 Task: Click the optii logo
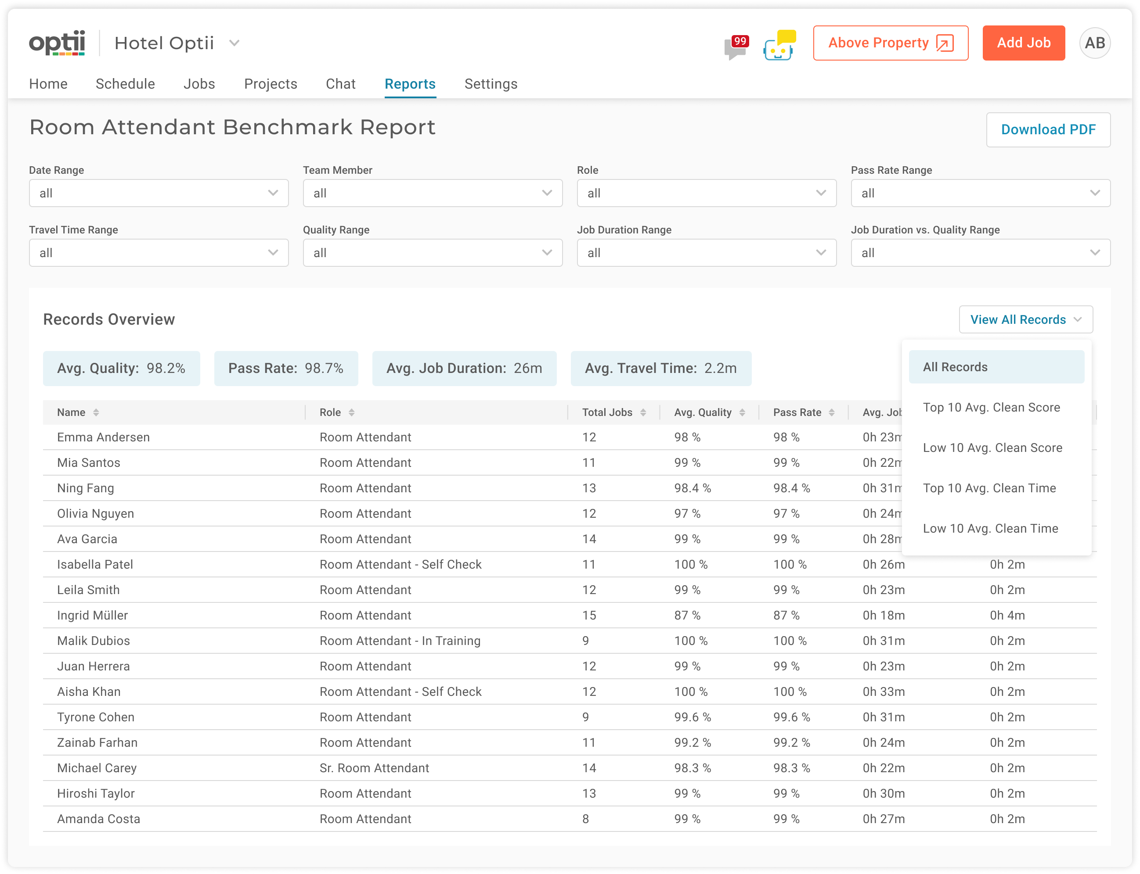coord(57,43)
